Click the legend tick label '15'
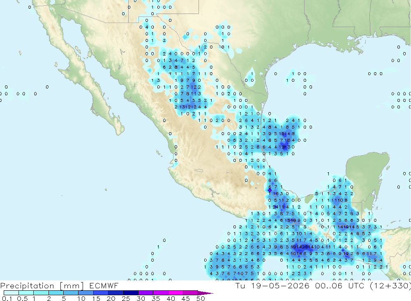The image size is (411, 301). tap(96, 299)
